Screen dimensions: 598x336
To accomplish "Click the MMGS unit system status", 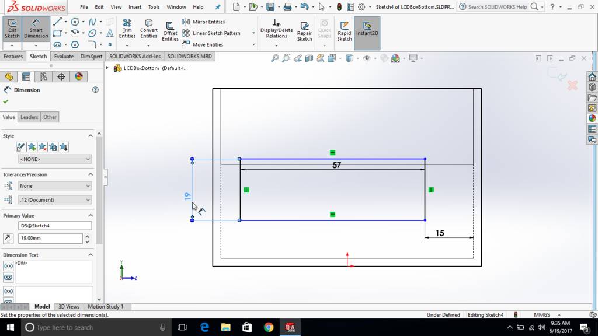I will 542,314.
